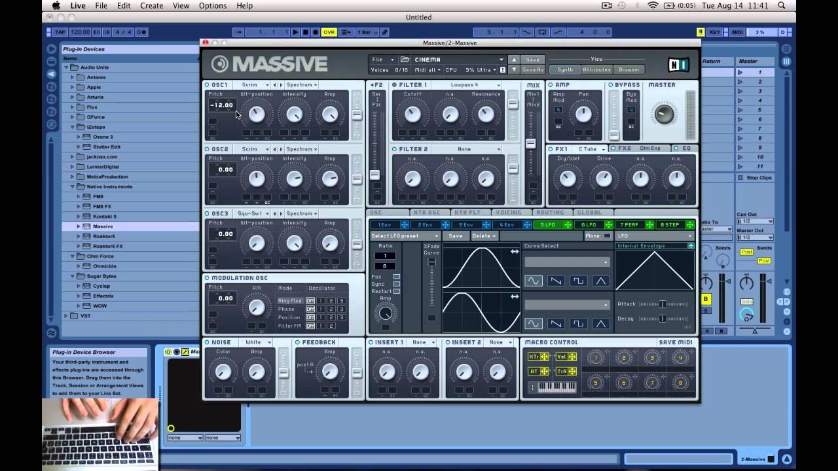838x471 pixels.
Task: Expand the VST folder in browser
Action: click(x=65, y=316)
